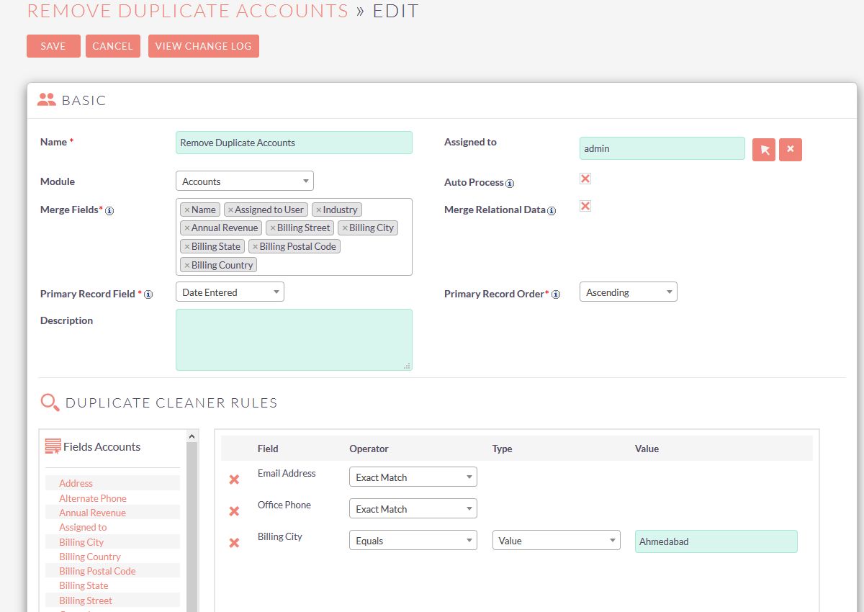This screenshot has width=864, height=612.
Task: Open the Module dropdown showing Accounts
Action: point(245,181)
